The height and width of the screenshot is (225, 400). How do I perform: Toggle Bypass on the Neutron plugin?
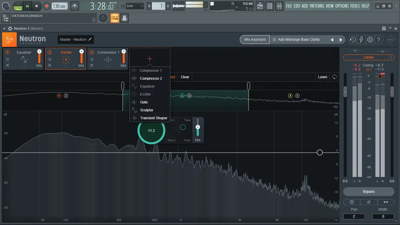tap(368, 192)
